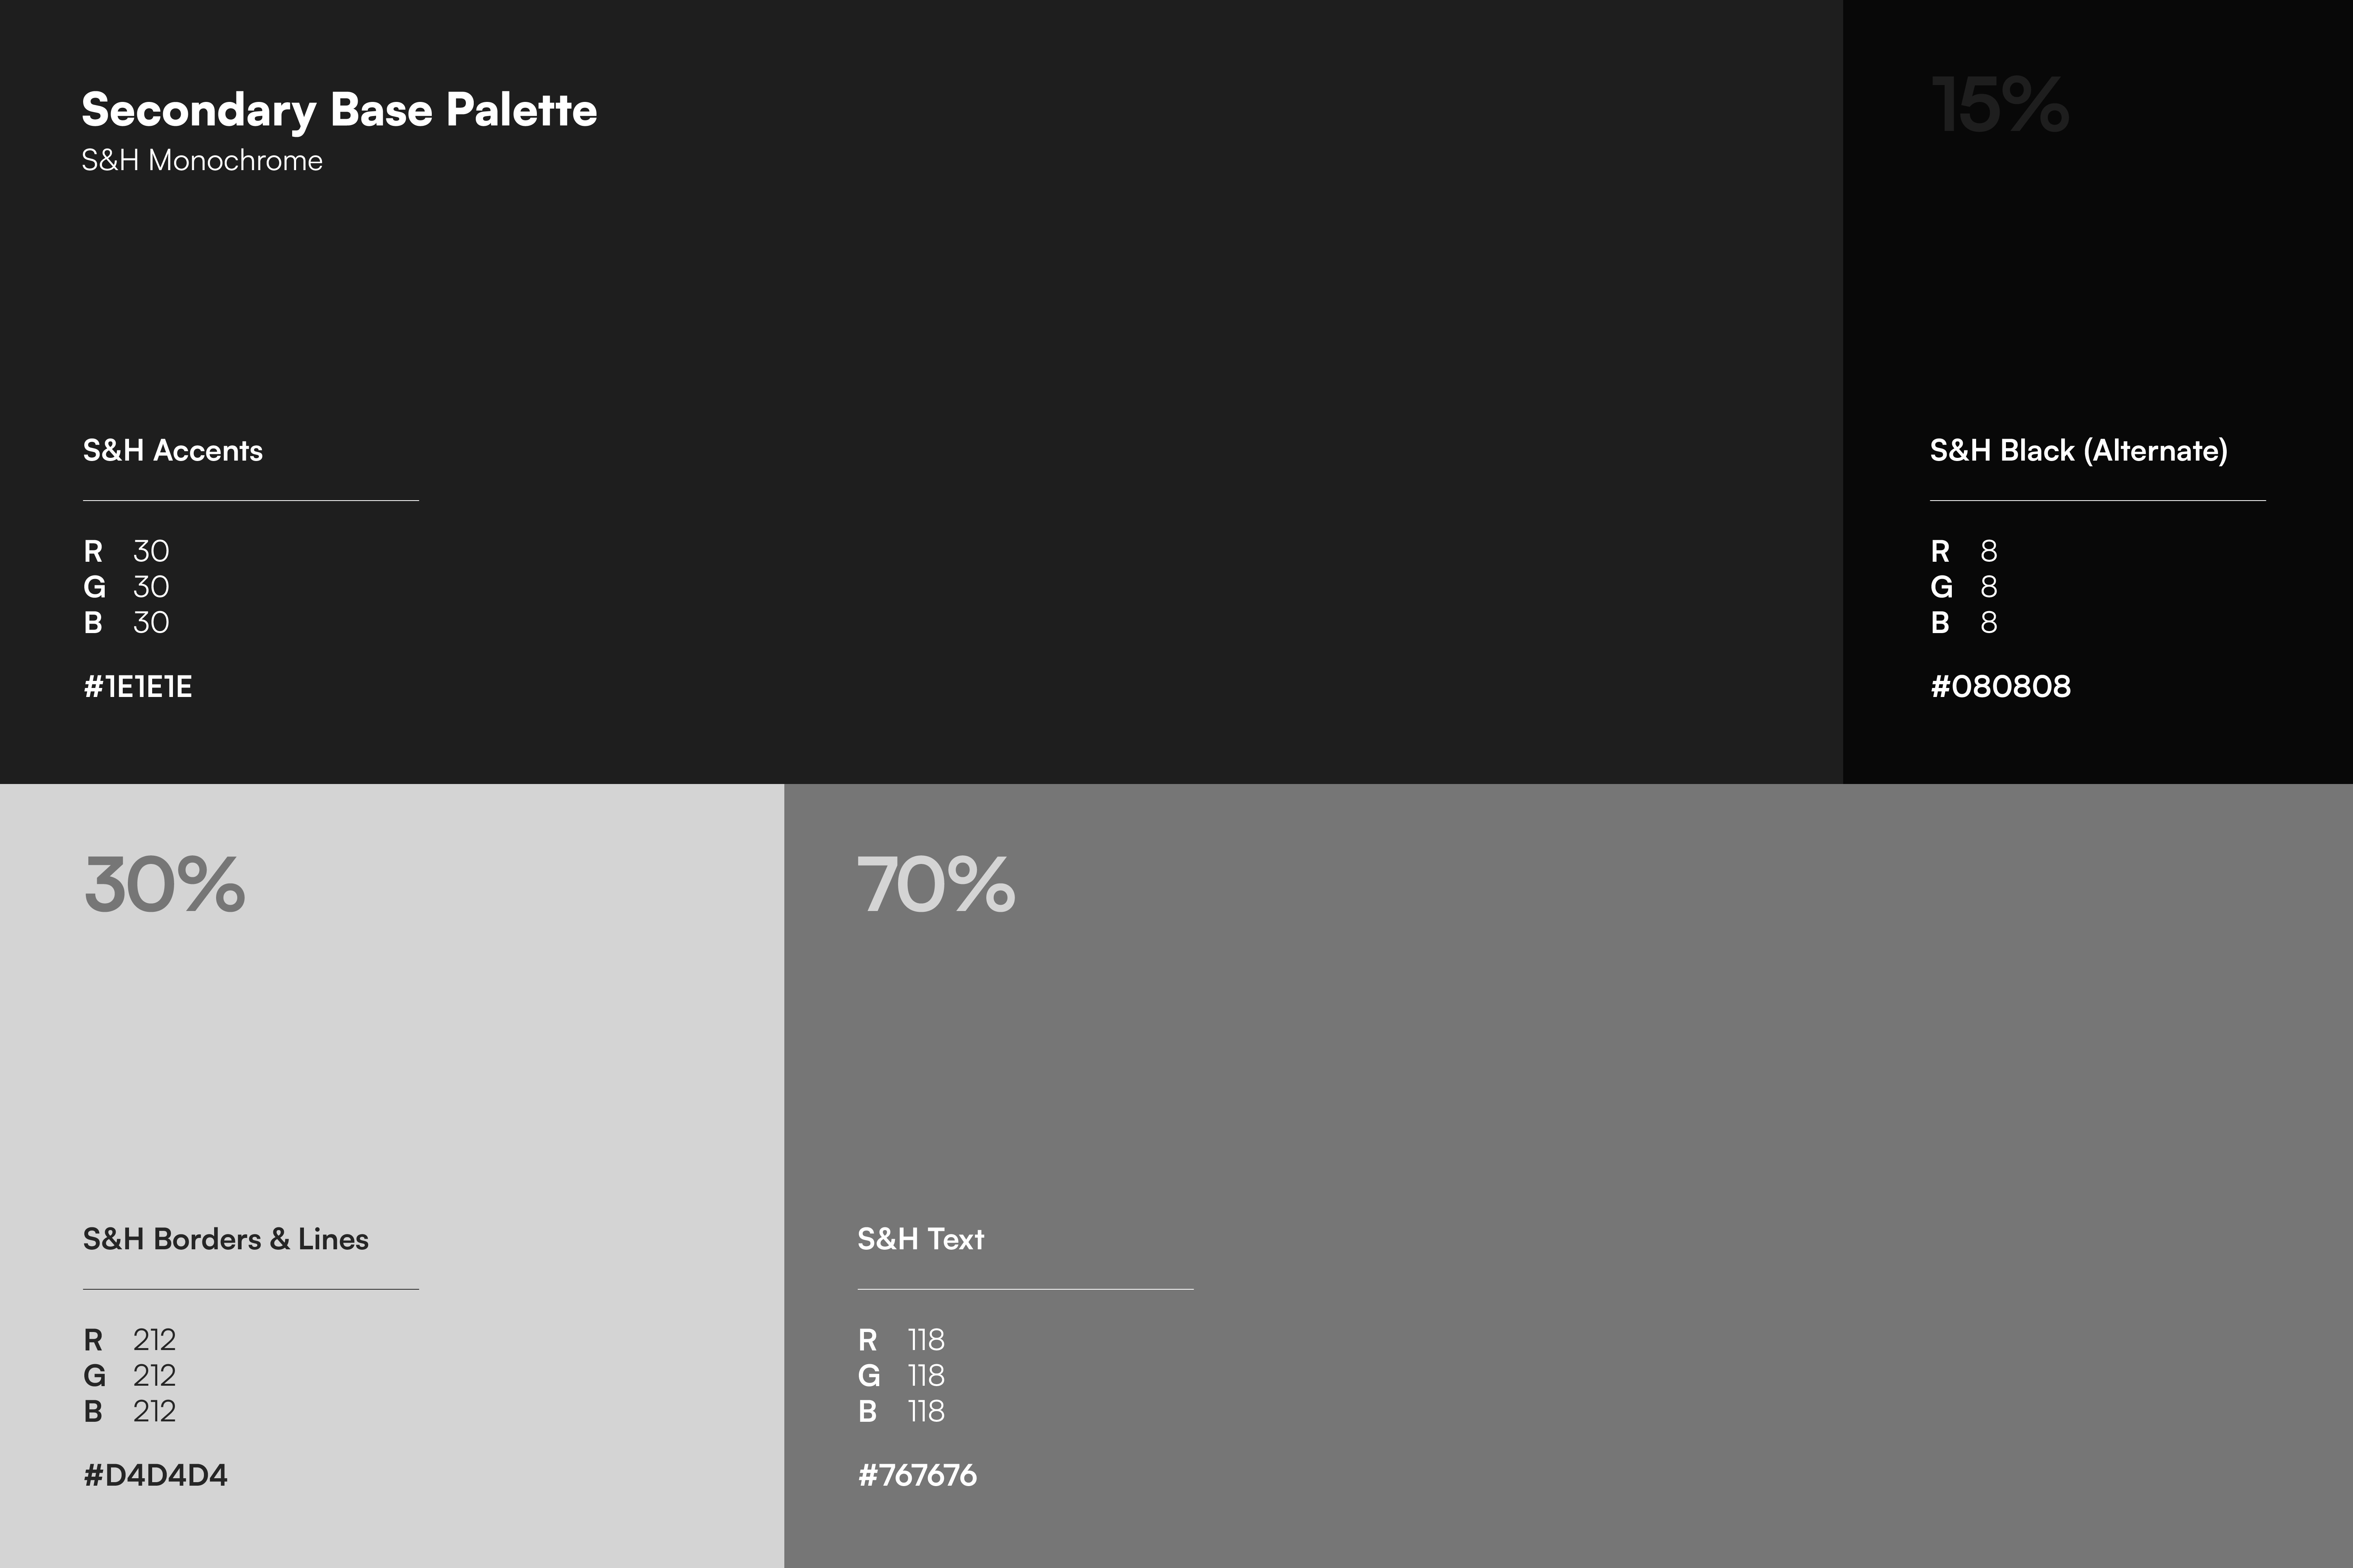The image size is (2353, 1568).
Task: Select the #D4D4D4 hex code
Action: click(x=155, y=1476)
